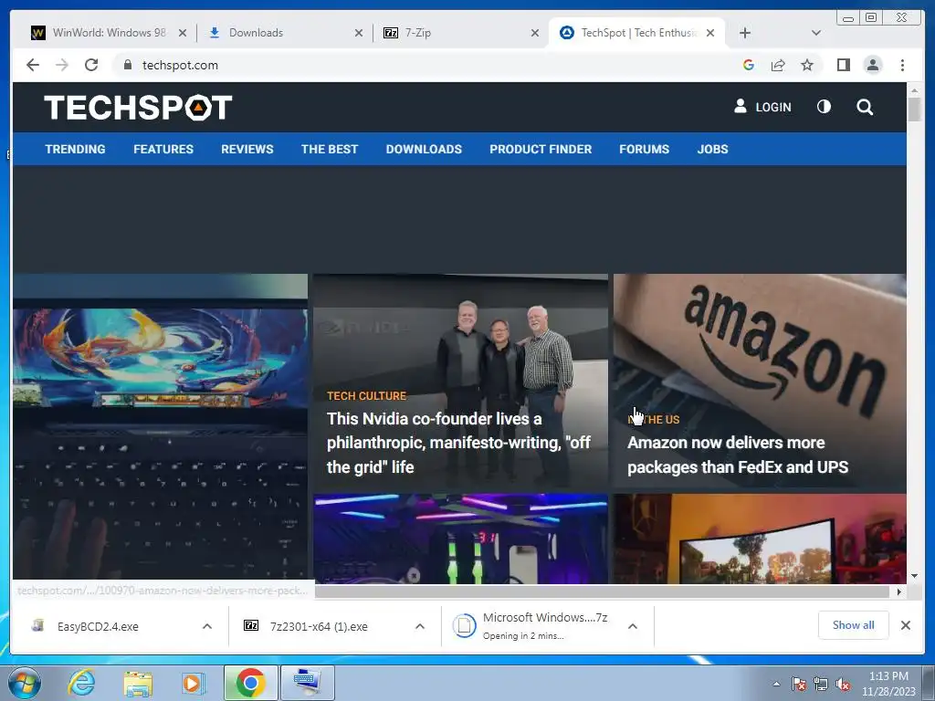Close the WinWorld tab
The width and height of the screenshot is (935, 701).
[x=183, y=33]
